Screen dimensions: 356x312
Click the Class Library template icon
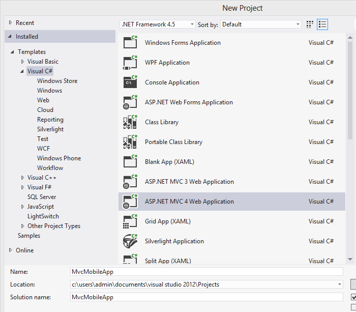(x=130, y=122)
